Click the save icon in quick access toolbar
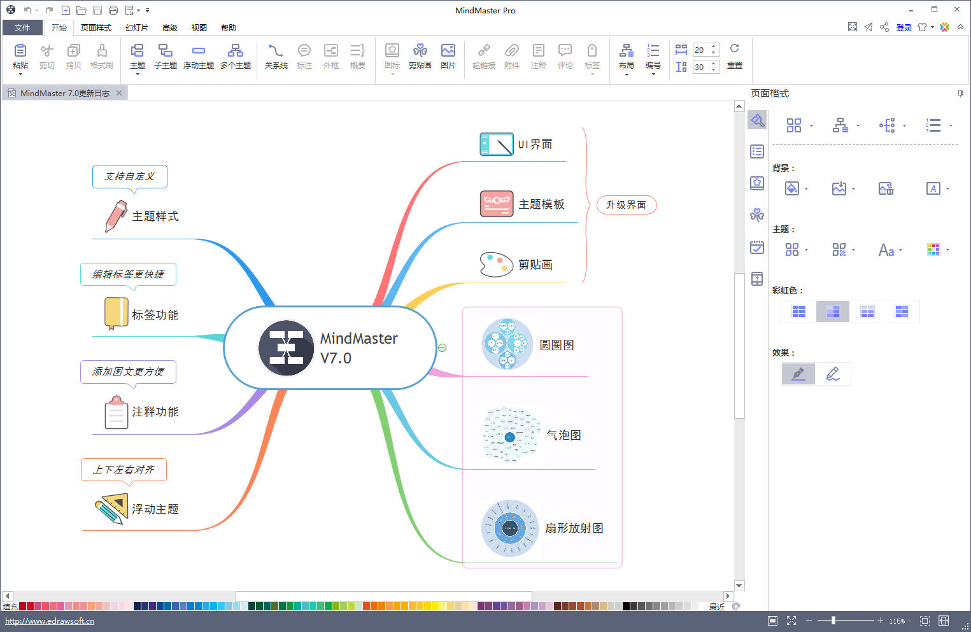 coord(97,10)
